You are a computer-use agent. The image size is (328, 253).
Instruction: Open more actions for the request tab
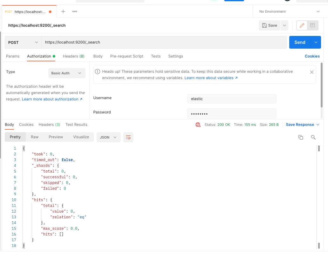point(74,11)
